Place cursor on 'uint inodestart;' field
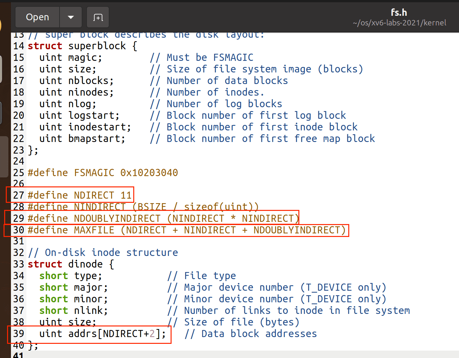459x358 pixels. click(85, 127)
